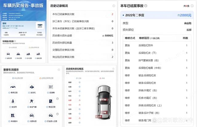The height and width of the screenshot is (127, 197).
Task: Click the red 顶部 marker on the car roof
Action: 104,100
